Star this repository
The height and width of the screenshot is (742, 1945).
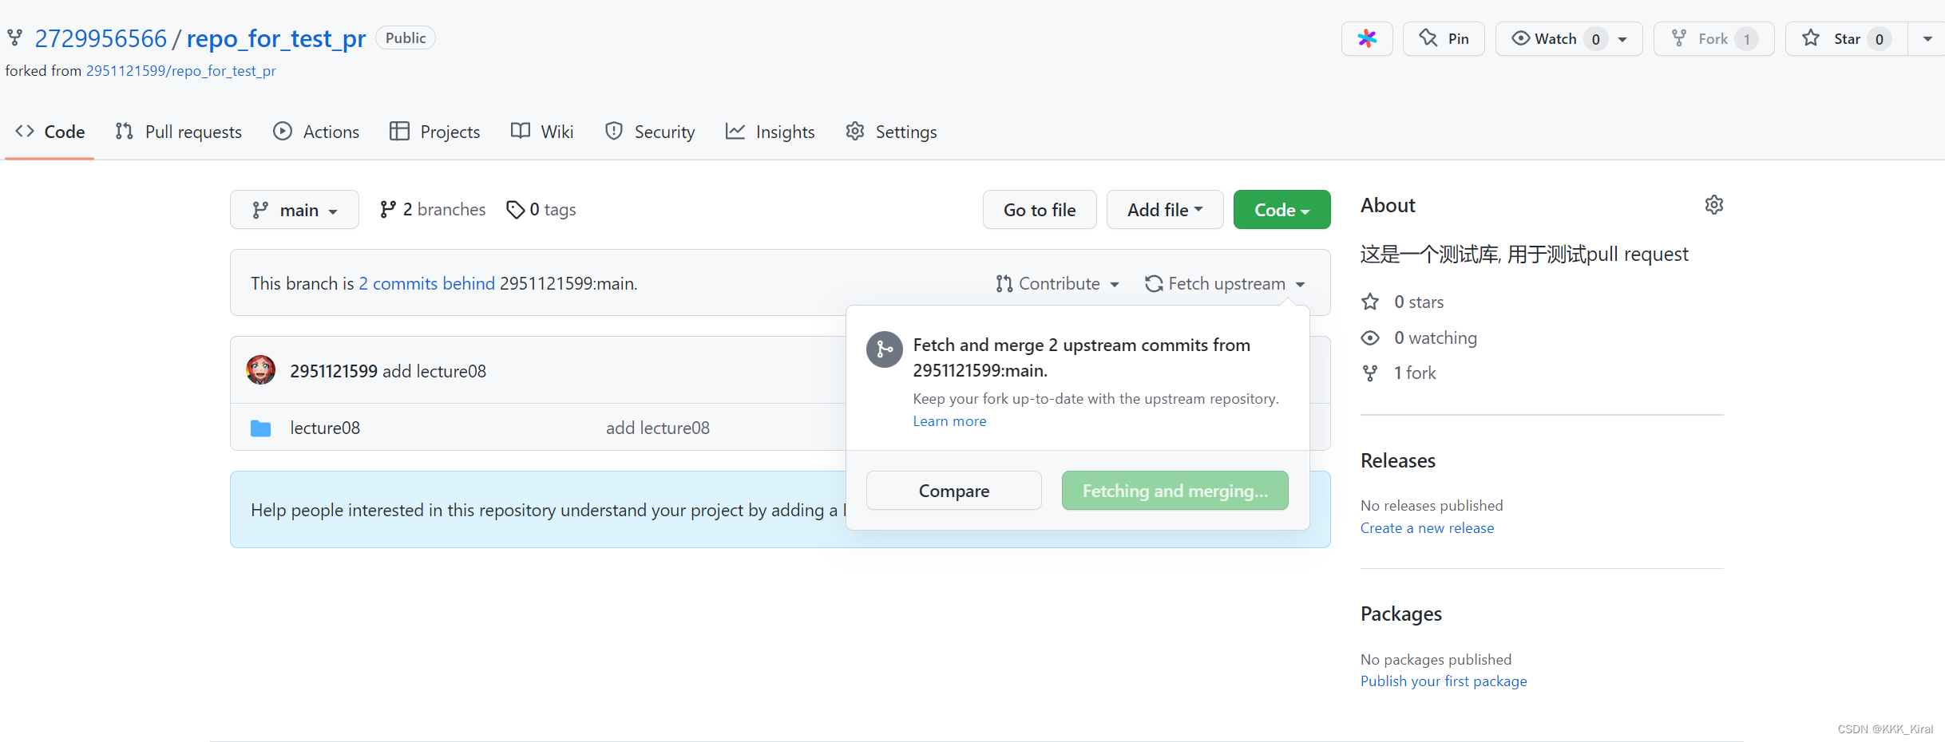(1846, 38)
